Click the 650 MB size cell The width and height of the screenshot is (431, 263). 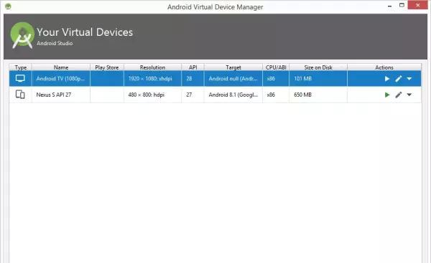[x=318, y=95]
